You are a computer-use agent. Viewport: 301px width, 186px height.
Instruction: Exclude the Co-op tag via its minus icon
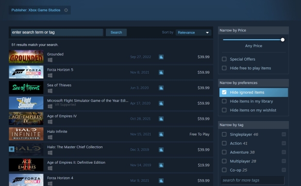coord(284,170)
